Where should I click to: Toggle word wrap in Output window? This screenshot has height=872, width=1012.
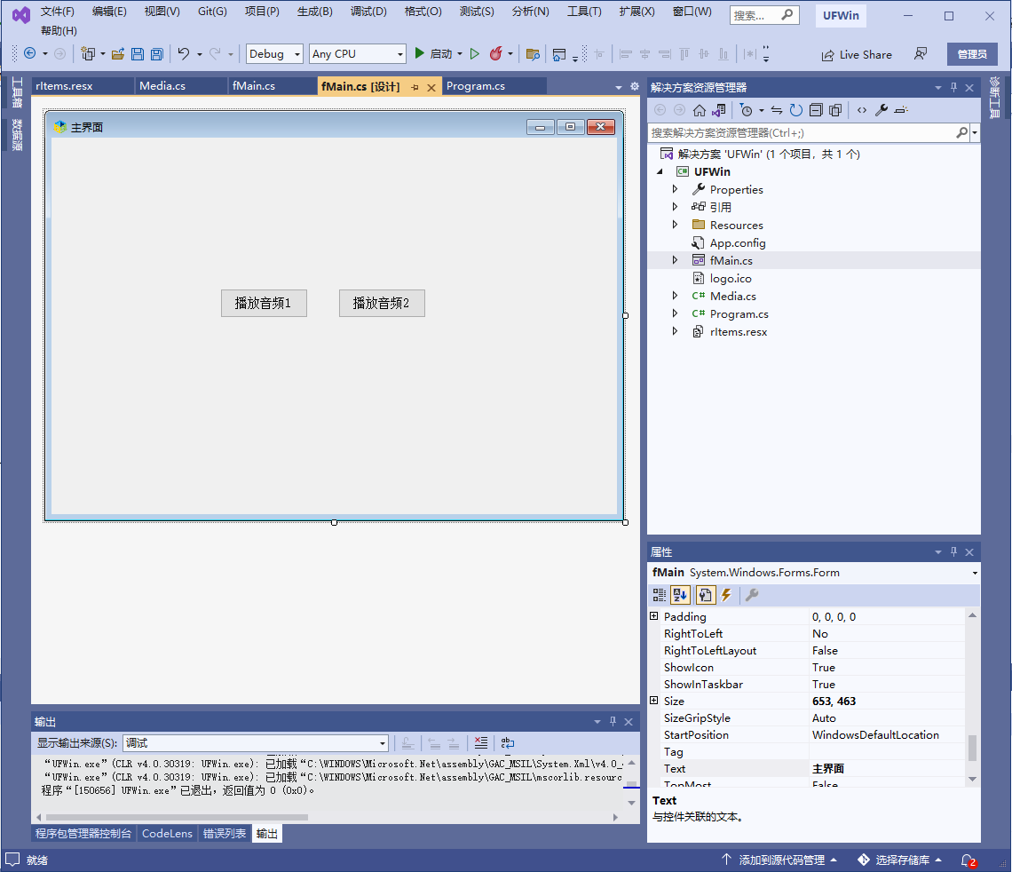(508, 743)
